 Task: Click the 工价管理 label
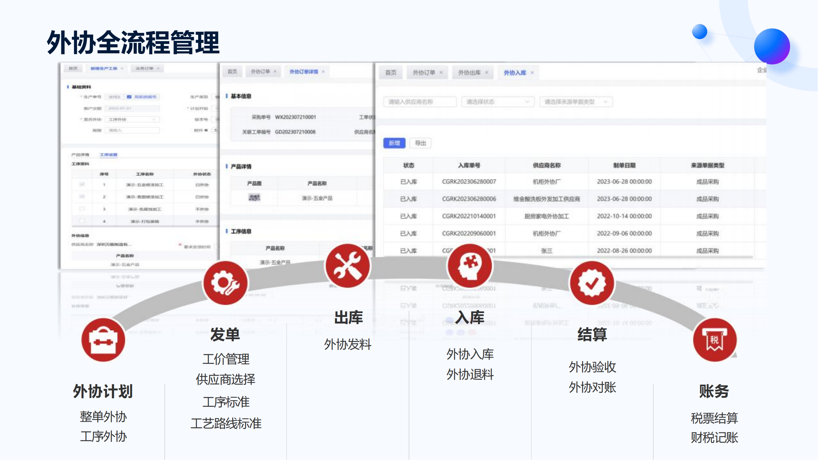pyautogui.click(x=226, y=359)
